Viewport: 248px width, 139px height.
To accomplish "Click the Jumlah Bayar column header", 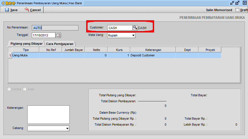I will [x=73, y=50].
